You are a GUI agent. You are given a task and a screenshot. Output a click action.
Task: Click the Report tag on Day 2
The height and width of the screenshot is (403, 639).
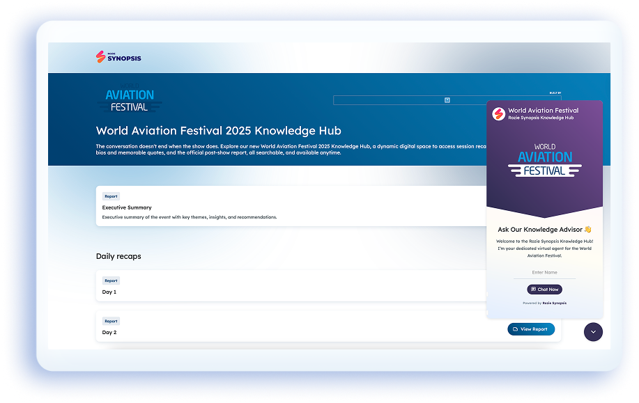pos(111,321)
